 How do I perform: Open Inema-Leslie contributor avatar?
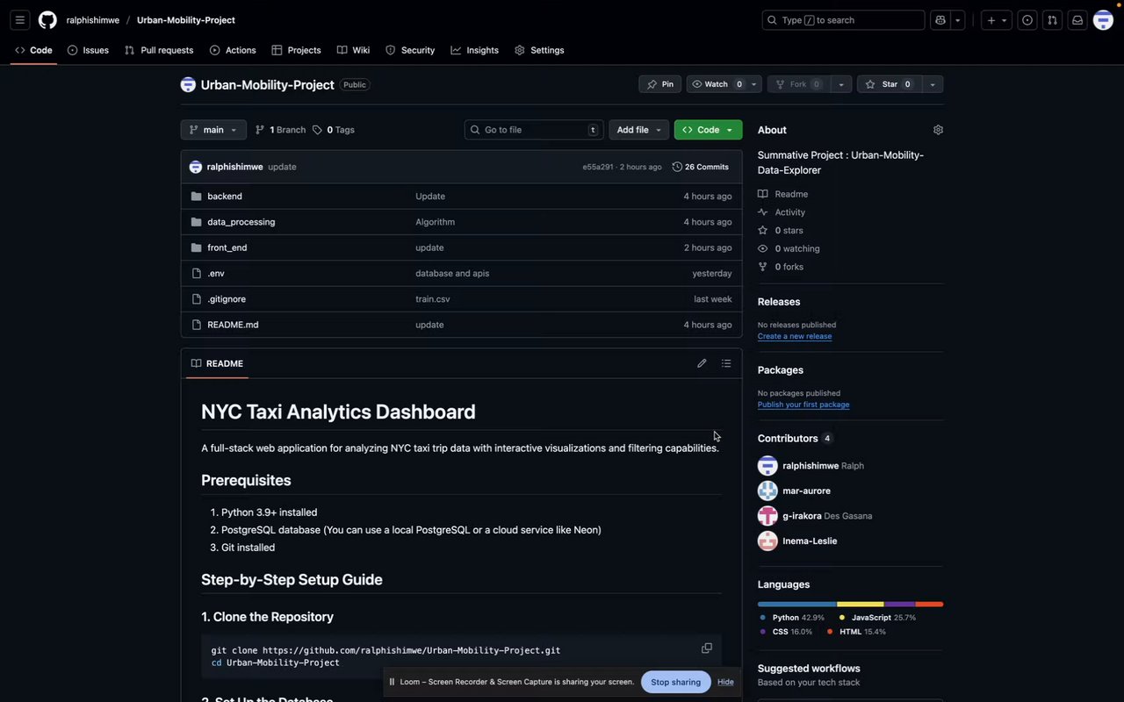pos(767,541)
